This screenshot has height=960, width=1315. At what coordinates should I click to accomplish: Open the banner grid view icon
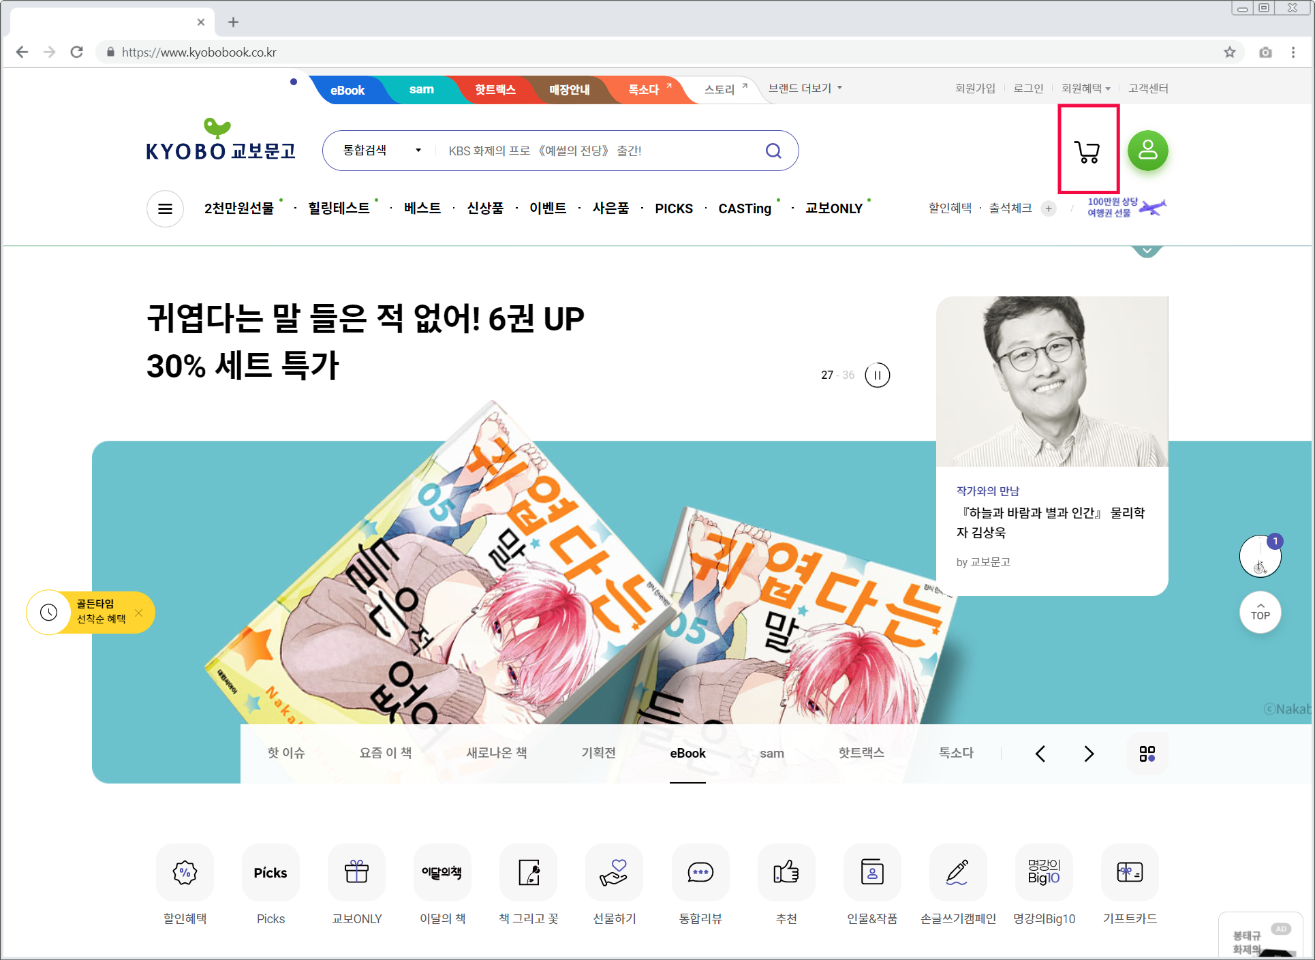(1147, 754)
